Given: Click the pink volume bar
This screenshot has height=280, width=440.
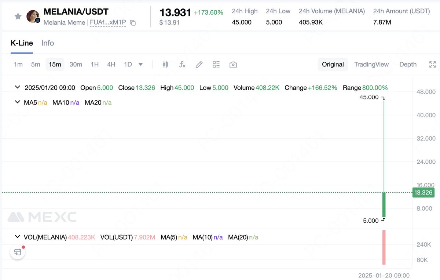Looking at the screenshot, I should [x=384, y=247].
